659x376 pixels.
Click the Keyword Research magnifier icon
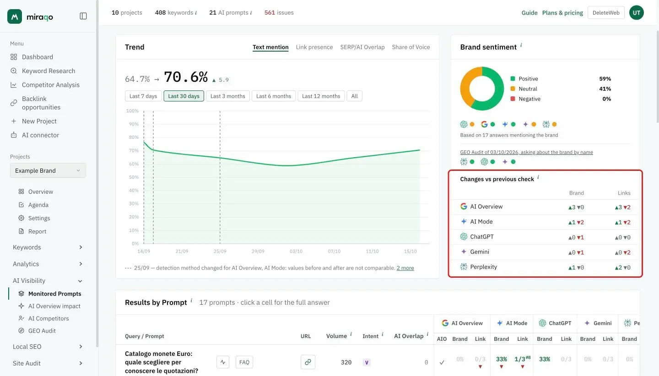(14, 71)
